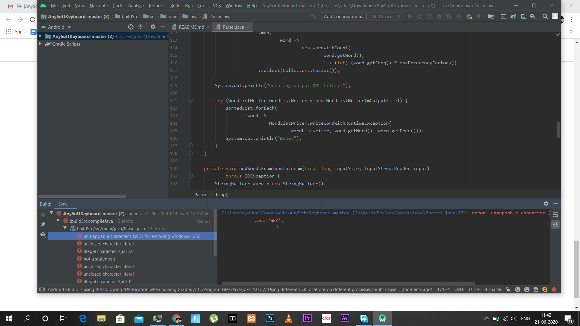Click the build output horizontal scrollbar
Screen dimensions: 580x326
click(x=348, y=283)
